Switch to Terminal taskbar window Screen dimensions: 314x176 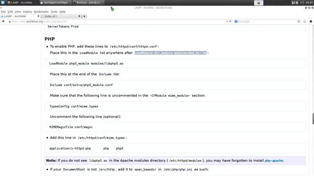click(x=88, y=2)
